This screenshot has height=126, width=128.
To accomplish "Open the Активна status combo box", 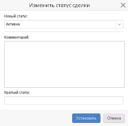I will tap(64, 24).
